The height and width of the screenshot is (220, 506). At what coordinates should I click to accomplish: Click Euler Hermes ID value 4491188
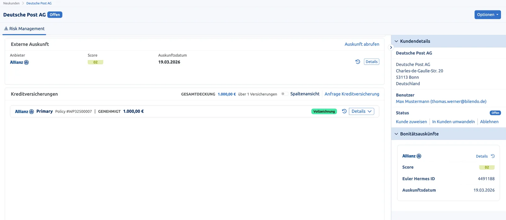coord(486,179)
